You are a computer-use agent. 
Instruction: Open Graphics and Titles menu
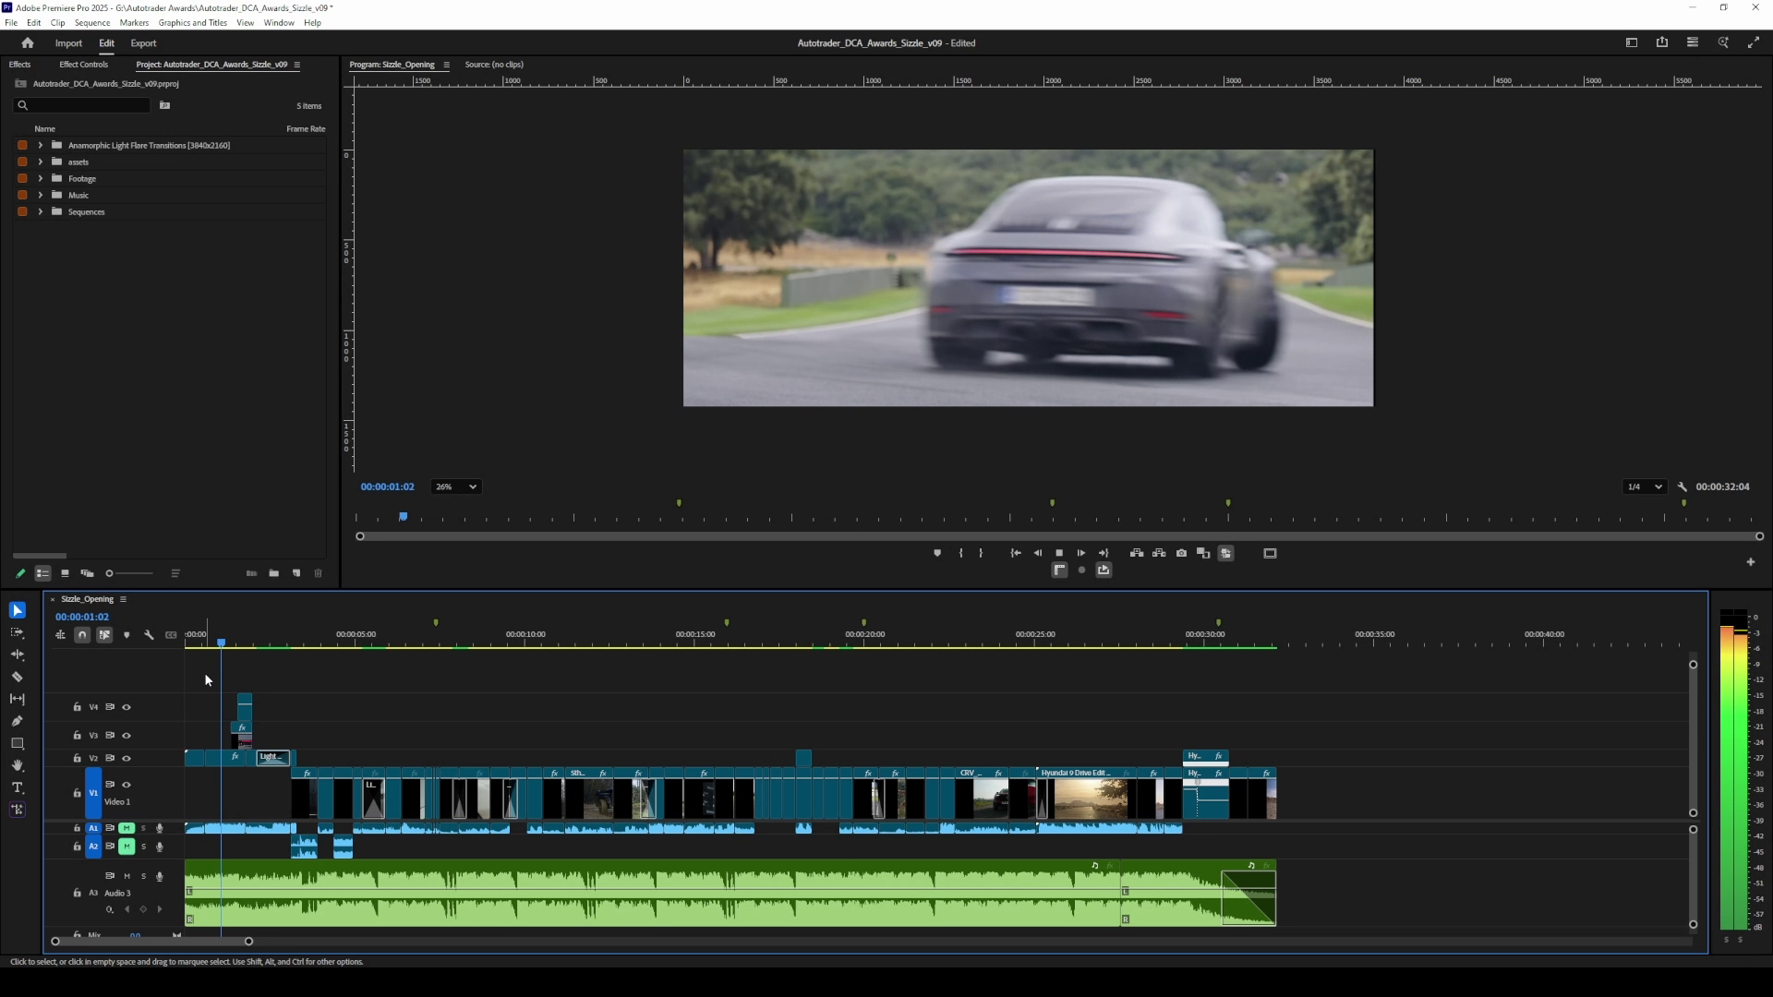[193, 23]
